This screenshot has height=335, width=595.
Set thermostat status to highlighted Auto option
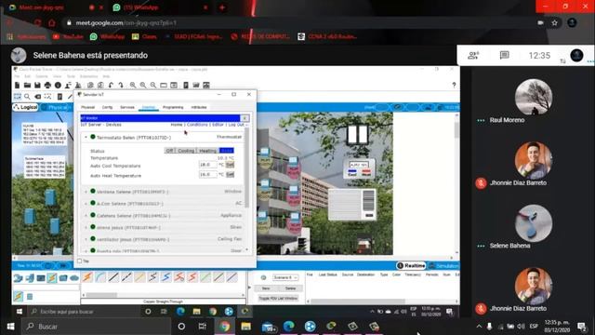(x=227, y=151)
